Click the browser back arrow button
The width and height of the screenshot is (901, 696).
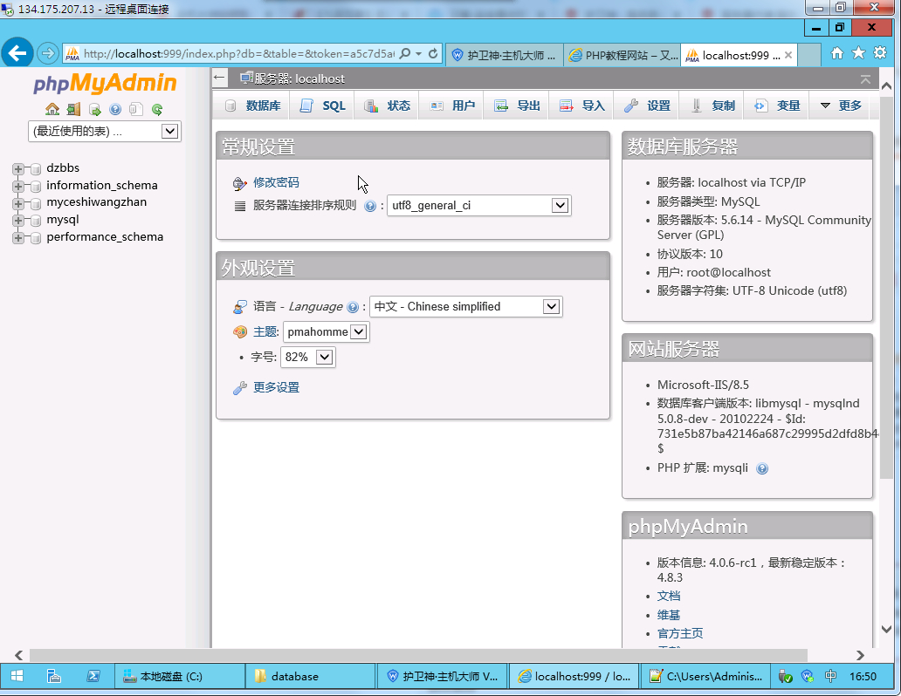pos(17,53)
